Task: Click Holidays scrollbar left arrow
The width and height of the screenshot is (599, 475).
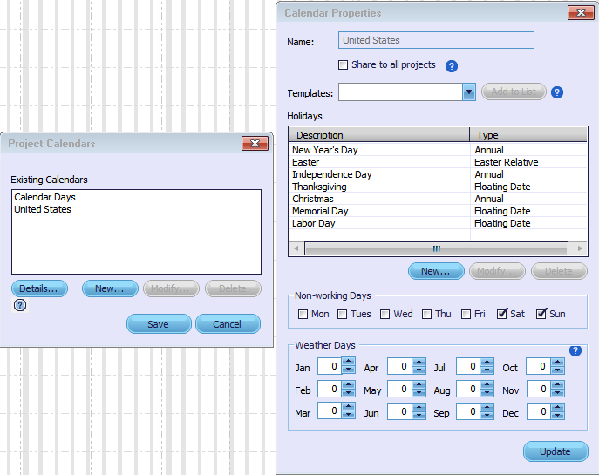Action: (x=296, y=248)
